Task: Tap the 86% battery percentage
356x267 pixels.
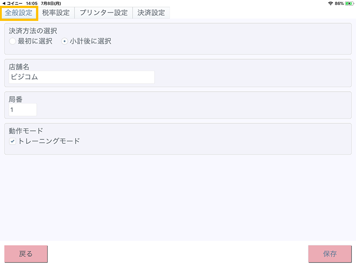Action: pyautogui.click(x=339, y=3)
